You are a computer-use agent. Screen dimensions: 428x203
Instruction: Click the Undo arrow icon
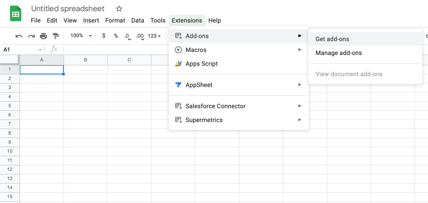tap(19, 36)
